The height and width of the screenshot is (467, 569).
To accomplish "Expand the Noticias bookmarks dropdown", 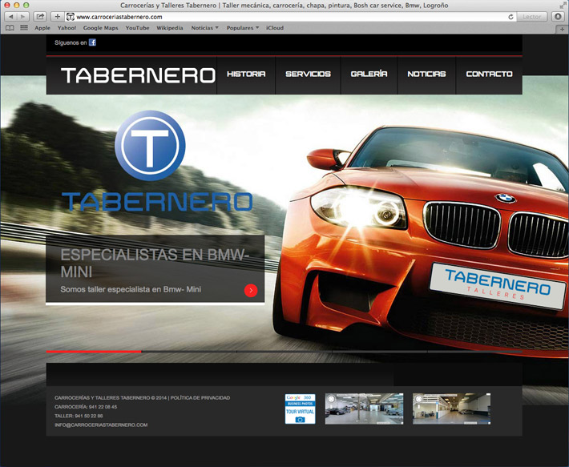I will point(204,28).
